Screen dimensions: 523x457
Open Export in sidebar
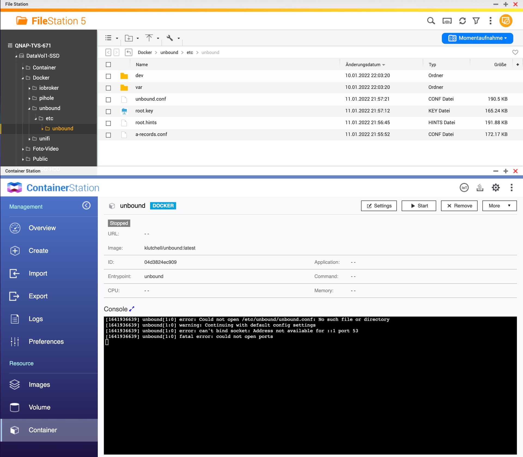click(x=49, y=296)
